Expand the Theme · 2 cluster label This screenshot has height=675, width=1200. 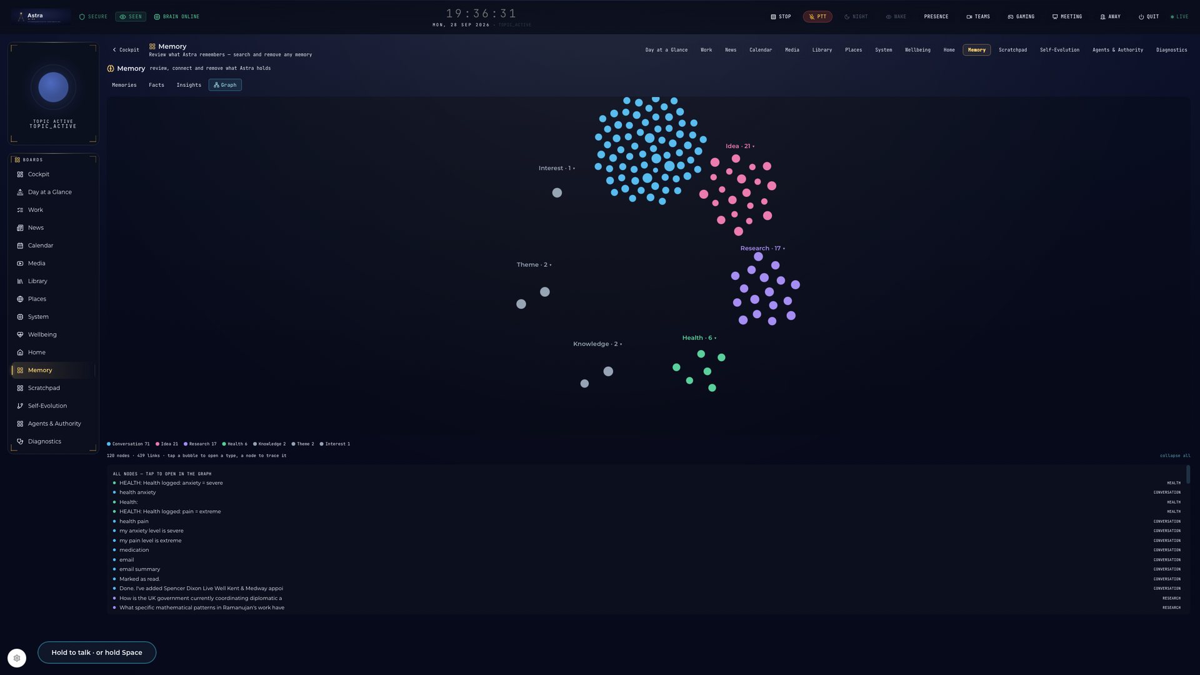[x=534, y=265]
